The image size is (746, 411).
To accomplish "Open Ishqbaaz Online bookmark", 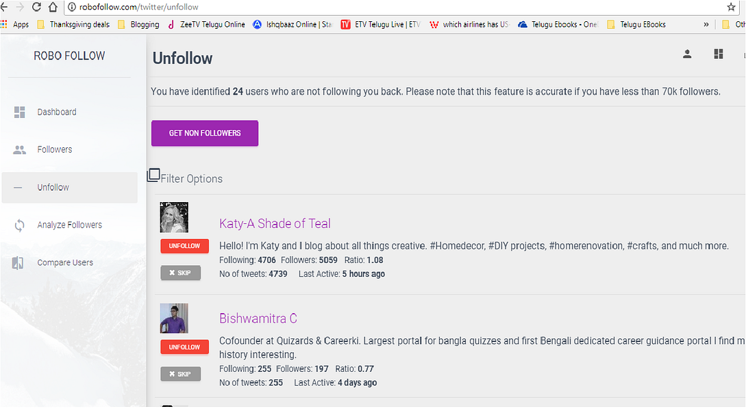I will pos(293,24).
